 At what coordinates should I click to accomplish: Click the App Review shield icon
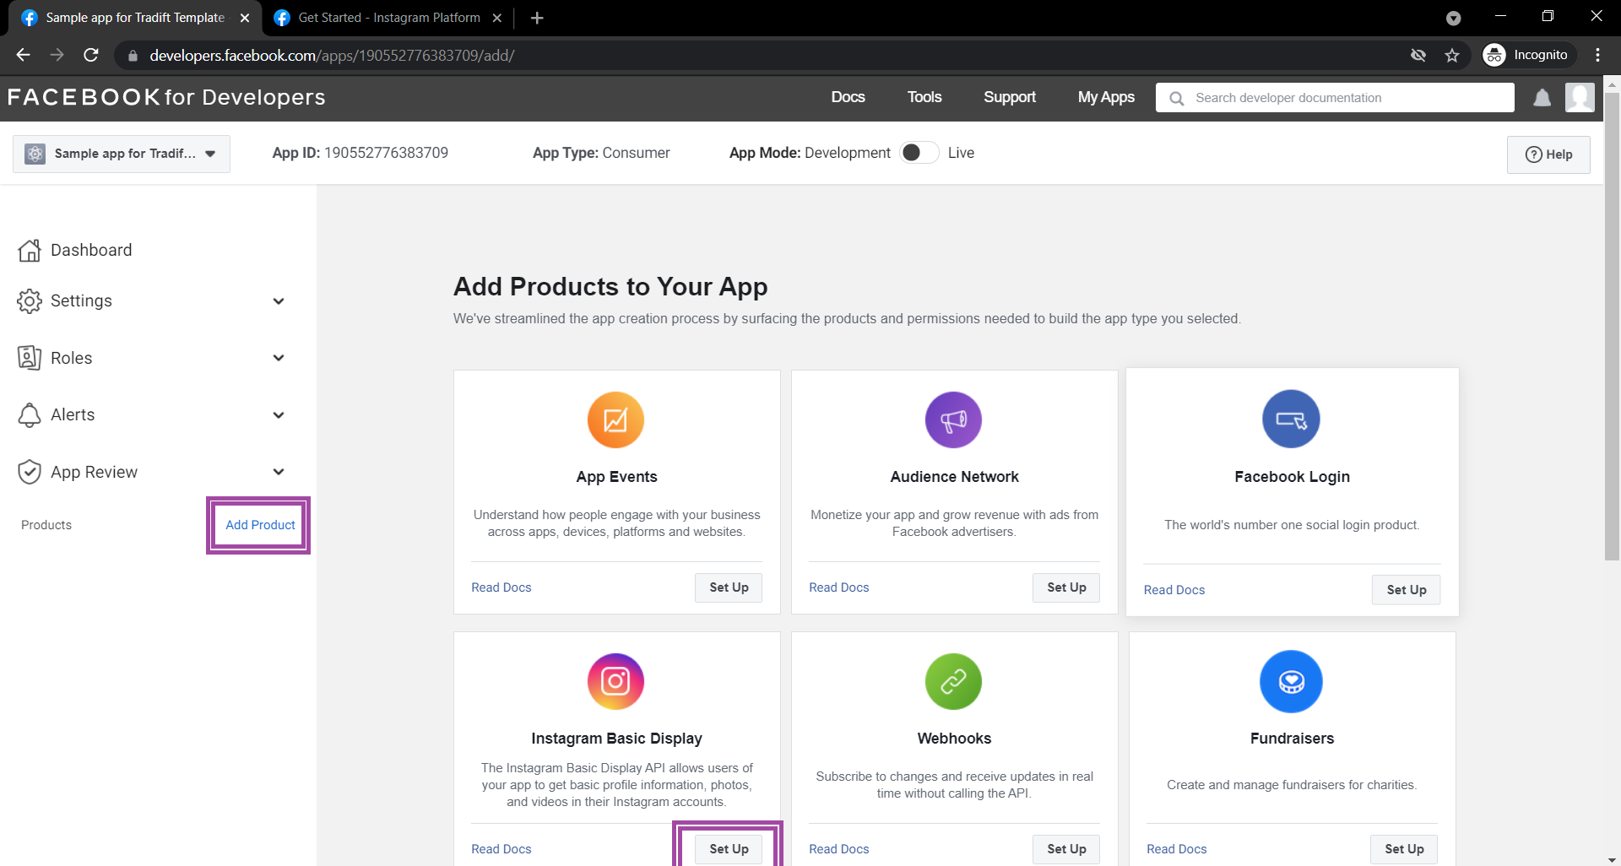tap(30, 472)
